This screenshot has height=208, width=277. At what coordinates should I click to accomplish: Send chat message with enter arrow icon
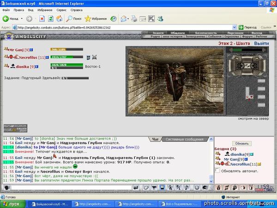(x=136, y=188)
